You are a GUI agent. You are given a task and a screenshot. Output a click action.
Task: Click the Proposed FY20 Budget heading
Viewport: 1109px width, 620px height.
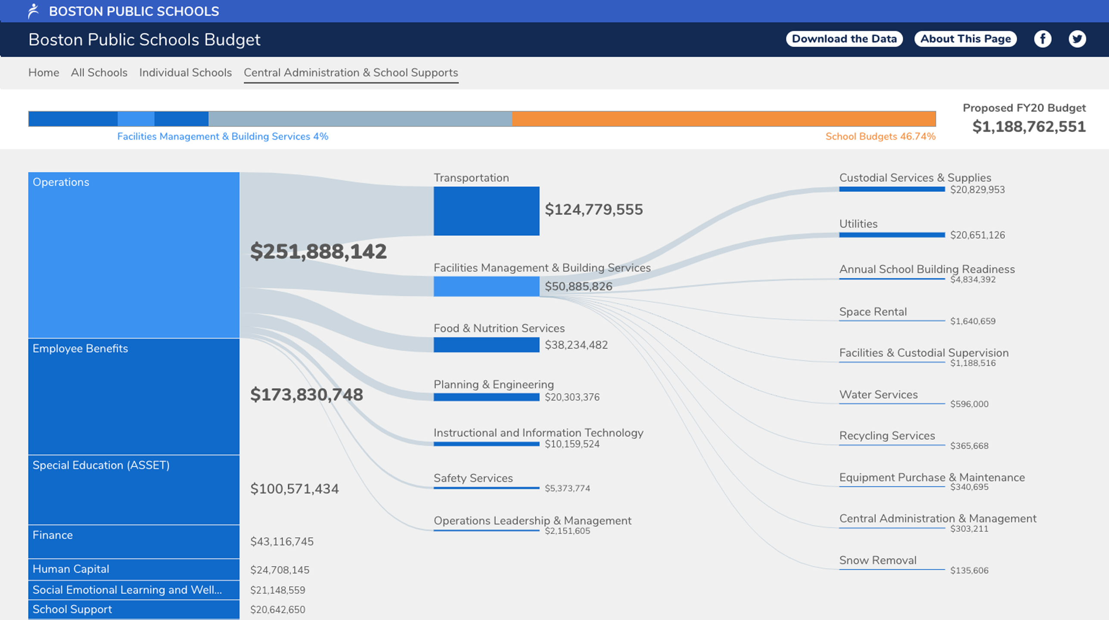pos(1024,108)
